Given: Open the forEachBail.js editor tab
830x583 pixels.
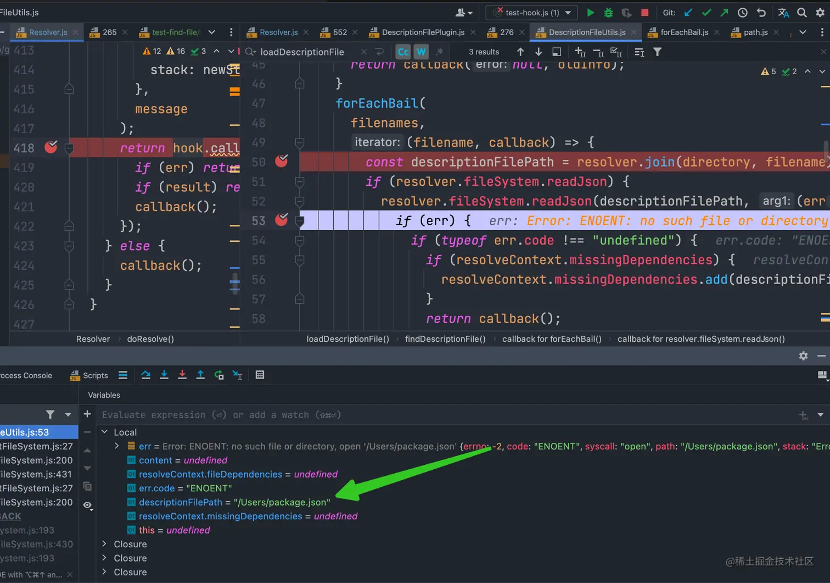Looking at the screenshot, I should (683, 32).
